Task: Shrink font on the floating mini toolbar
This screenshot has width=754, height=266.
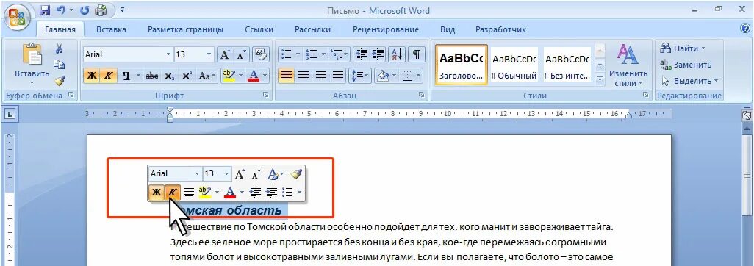Action: (256, 174)
